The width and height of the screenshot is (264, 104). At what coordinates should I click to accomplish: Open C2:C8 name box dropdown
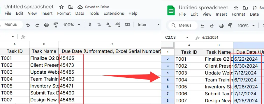click(x=187, y=38)
